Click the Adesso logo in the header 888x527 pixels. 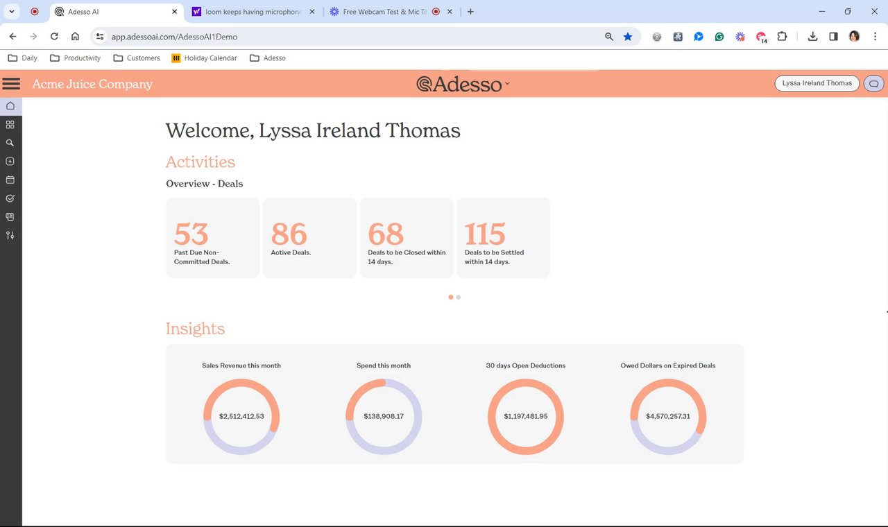[x=459, y=84]
